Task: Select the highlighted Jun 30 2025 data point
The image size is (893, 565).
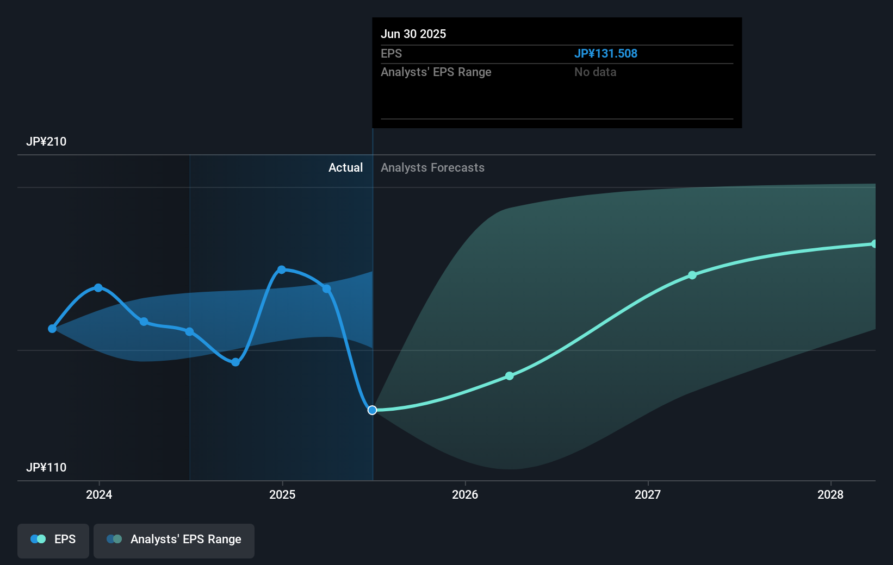Action: tap(373, 410)
